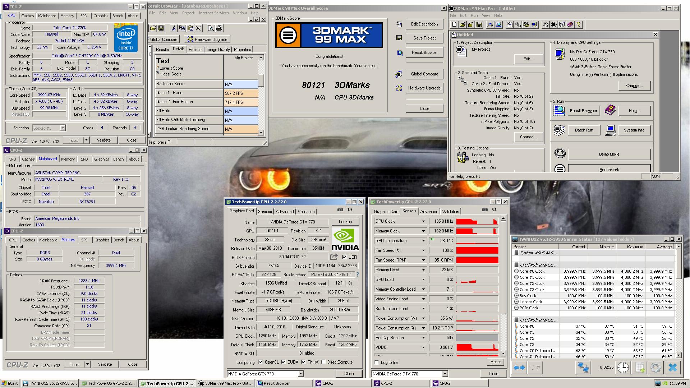Open the Socket #1 selection dropdown in CPU-Z

coord(63,128)
